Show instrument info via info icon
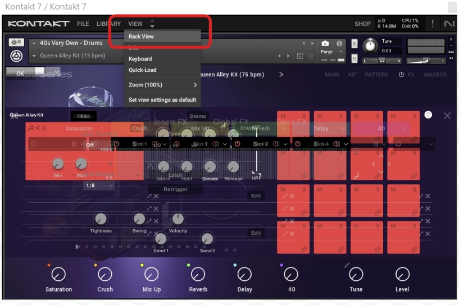Screen dimensions: 459x305 point(339,43)
